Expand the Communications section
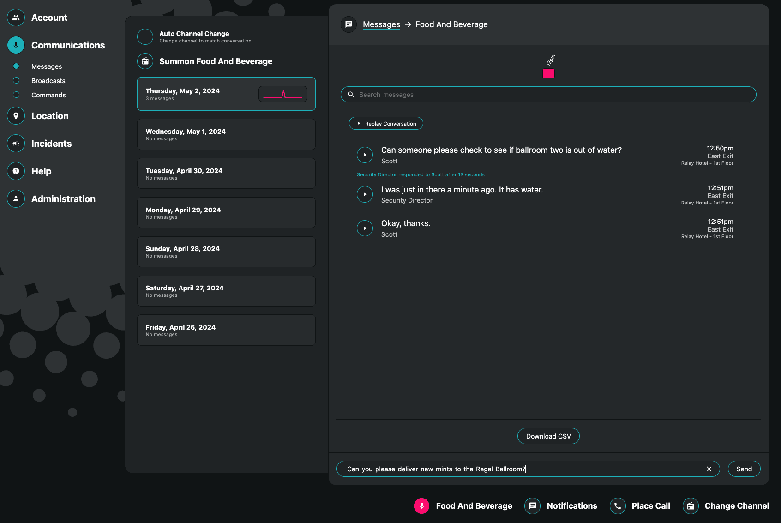 coord(67,45)
